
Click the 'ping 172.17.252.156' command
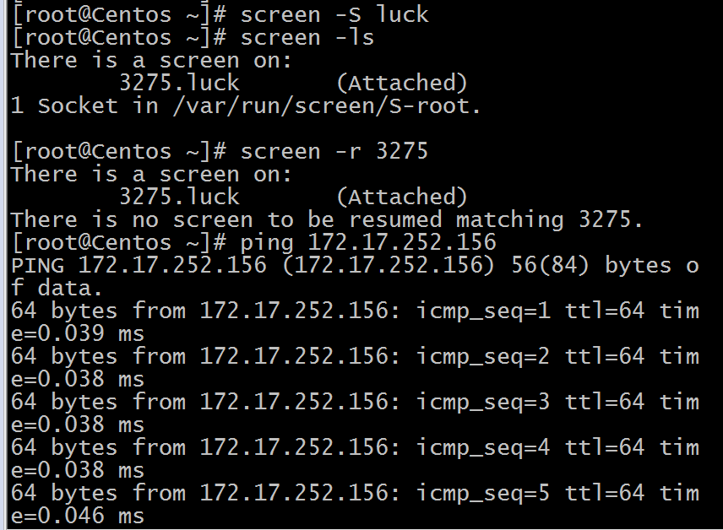(368, 242)
